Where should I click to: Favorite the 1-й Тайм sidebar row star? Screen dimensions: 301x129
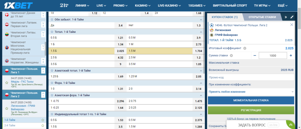[43, 120]
